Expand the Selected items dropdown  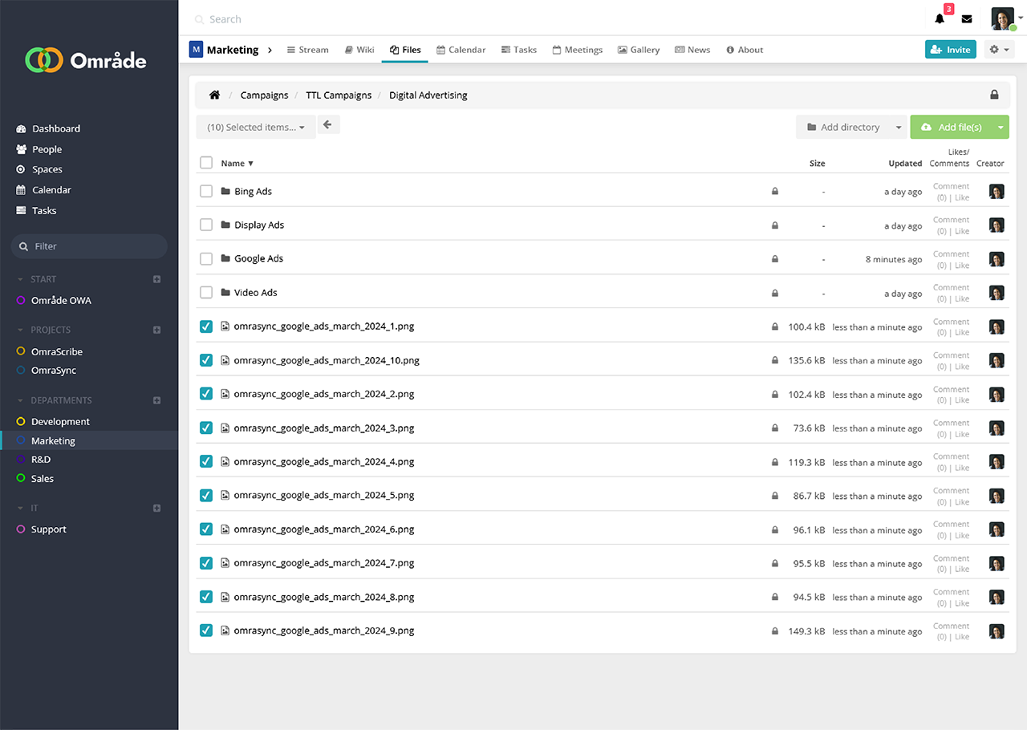click(x=256, y=127)
